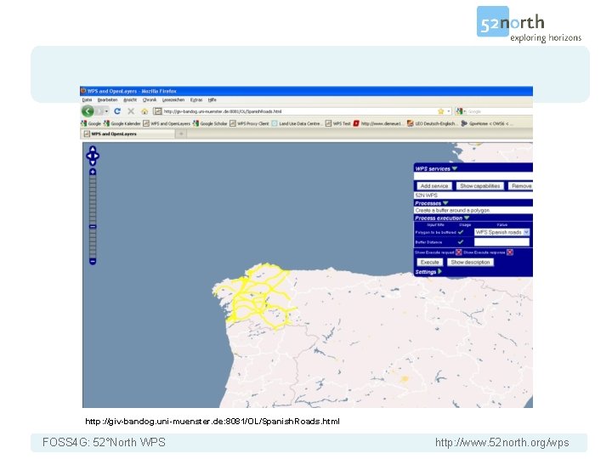Collapse the WPS services section
612x459 pixels.
tap(454, 168)
